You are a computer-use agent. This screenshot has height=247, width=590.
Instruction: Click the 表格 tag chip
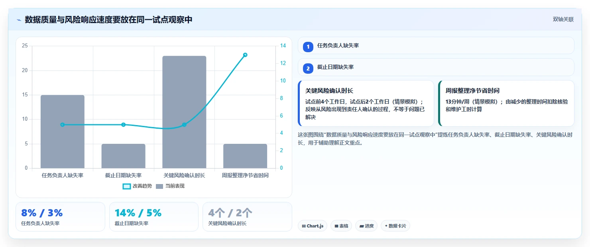tap(341, 226)
